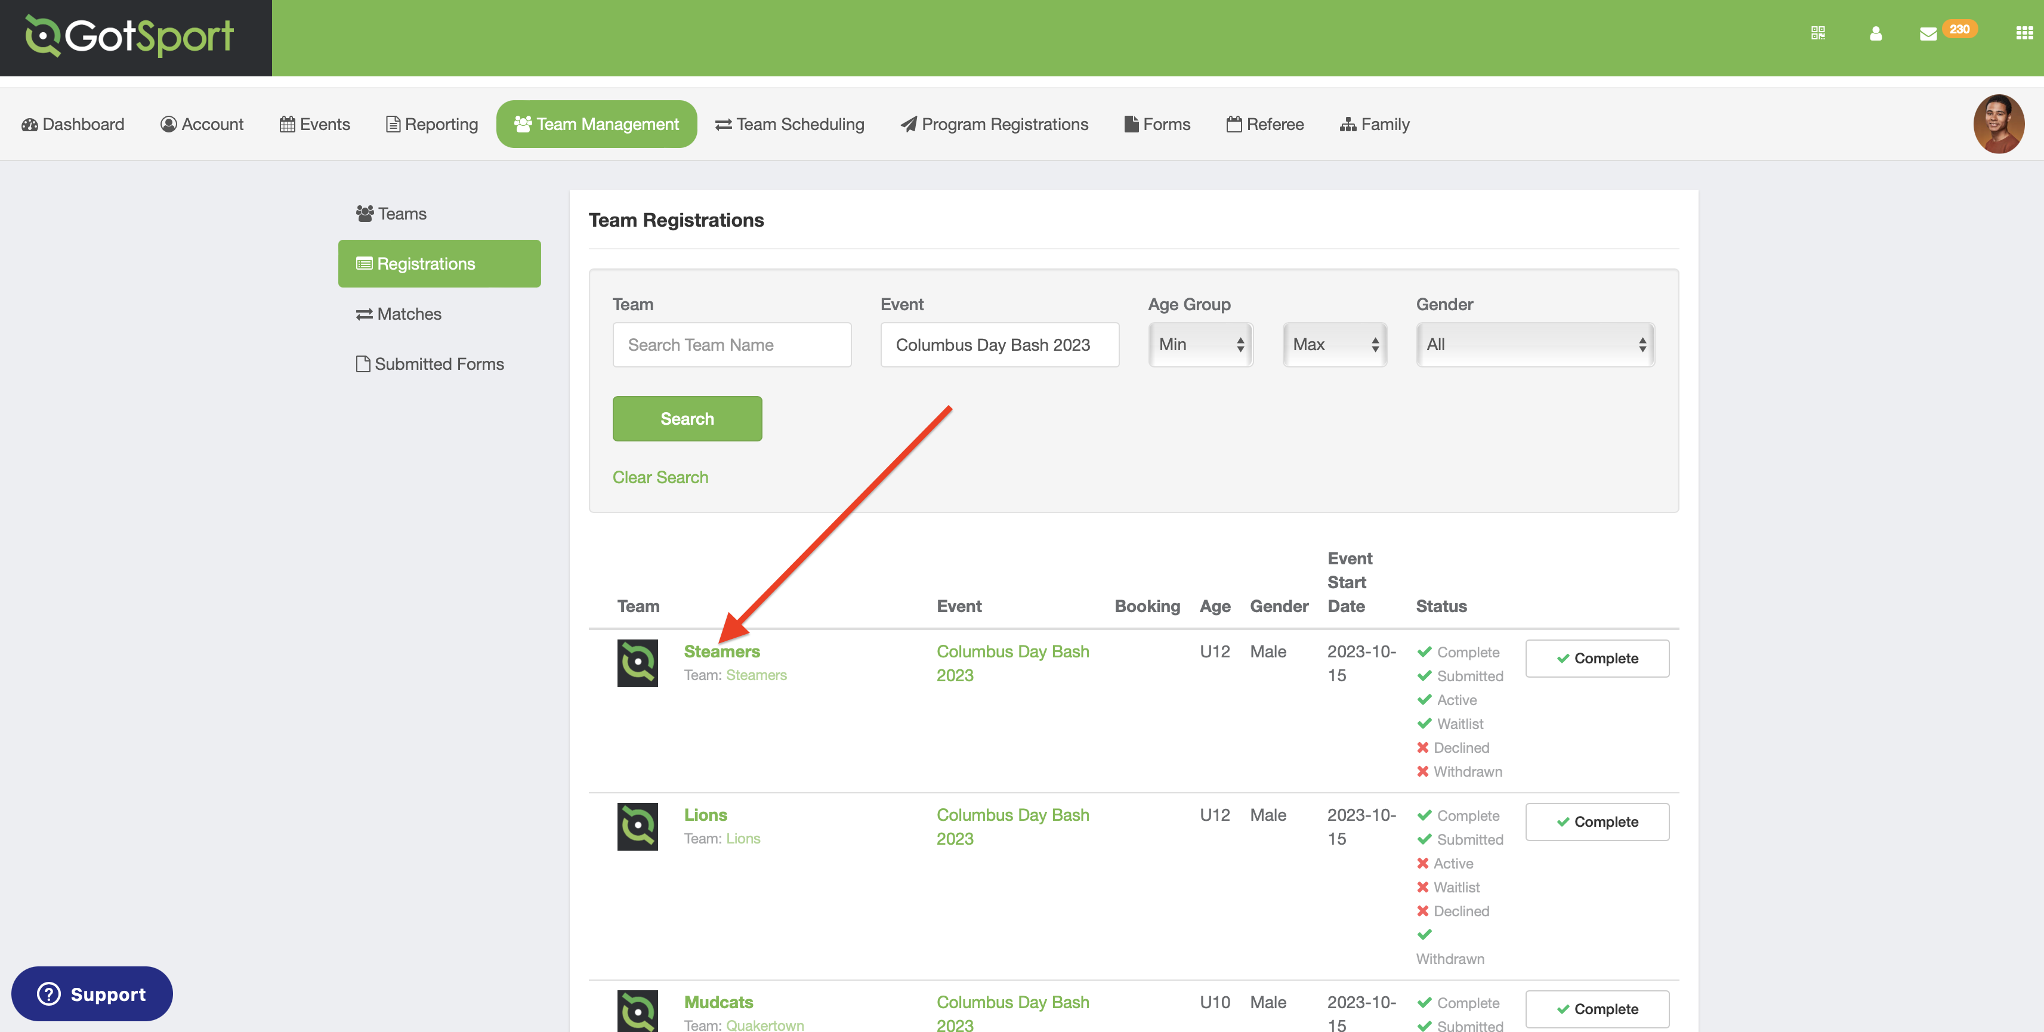The width and height of the screenshot is (2044, 1032).
Task: Click the U10 age cell for Mudcats
Action: click(1215, 1002)
